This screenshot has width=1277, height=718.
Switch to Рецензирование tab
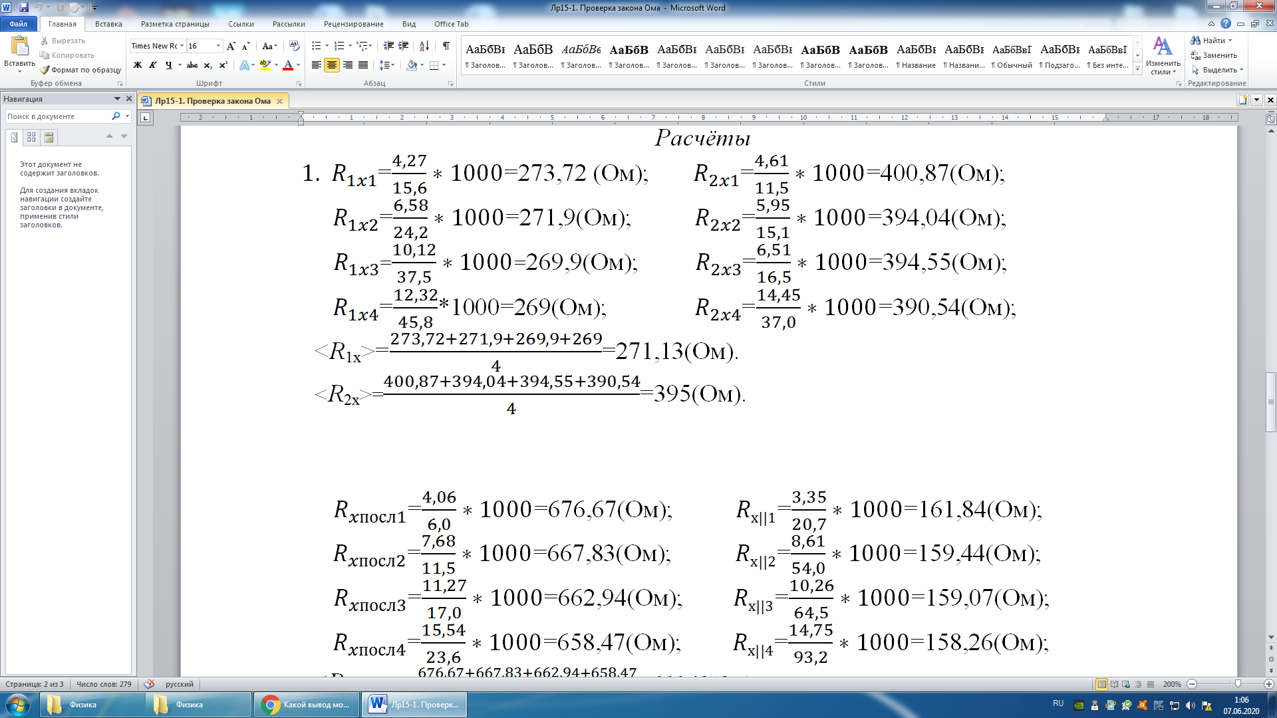353,24
